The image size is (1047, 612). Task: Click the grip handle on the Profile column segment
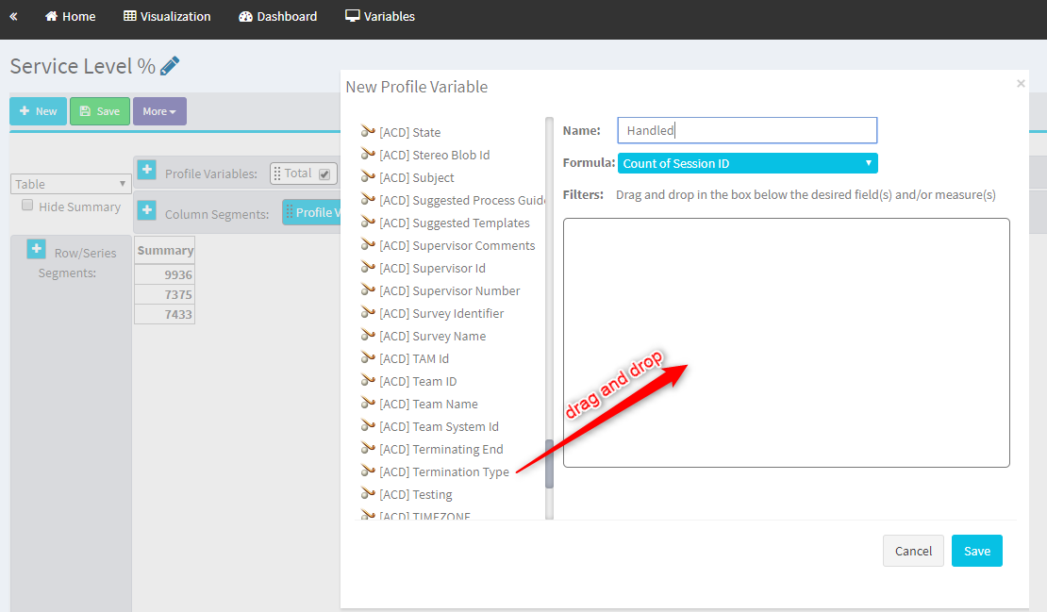point(290,212)
